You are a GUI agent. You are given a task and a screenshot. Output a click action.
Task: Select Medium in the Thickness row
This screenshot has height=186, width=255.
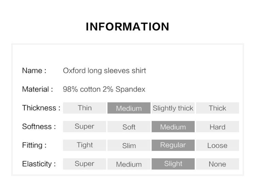(129, 108)
